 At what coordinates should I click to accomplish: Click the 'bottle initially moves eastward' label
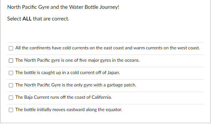69,110
